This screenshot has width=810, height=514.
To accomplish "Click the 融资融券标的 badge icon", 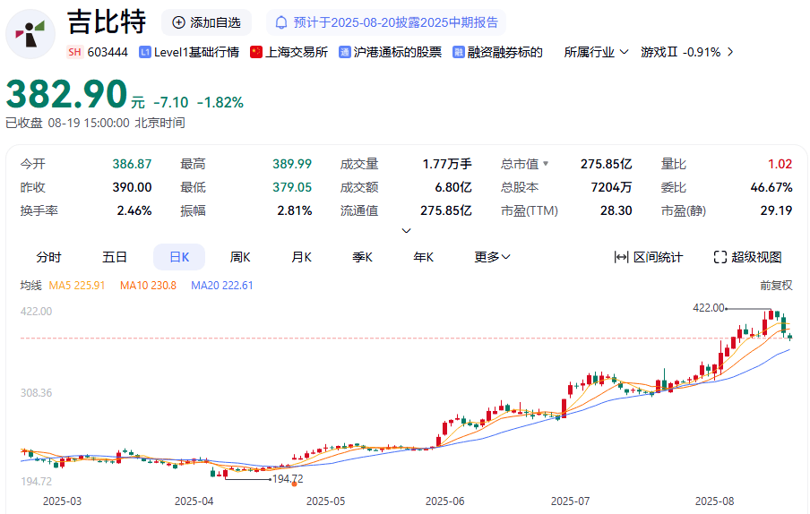I will (x=459, y=52).
